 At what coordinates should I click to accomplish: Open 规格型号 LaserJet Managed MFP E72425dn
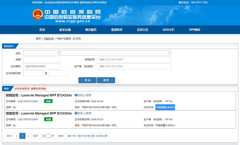[x=39, y=95]
